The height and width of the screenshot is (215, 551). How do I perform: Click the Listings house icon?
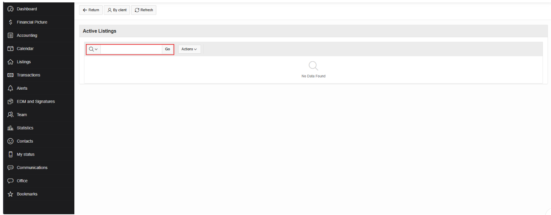[11, 62]
